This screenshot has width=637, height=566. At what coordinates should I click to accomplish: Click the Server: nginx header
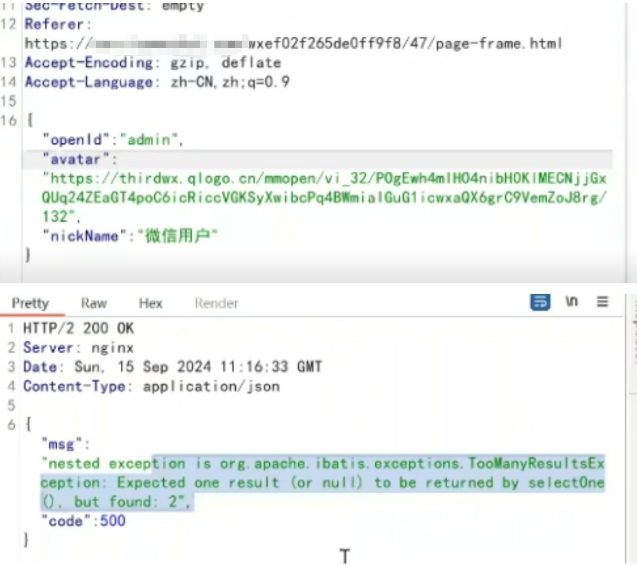78,347
